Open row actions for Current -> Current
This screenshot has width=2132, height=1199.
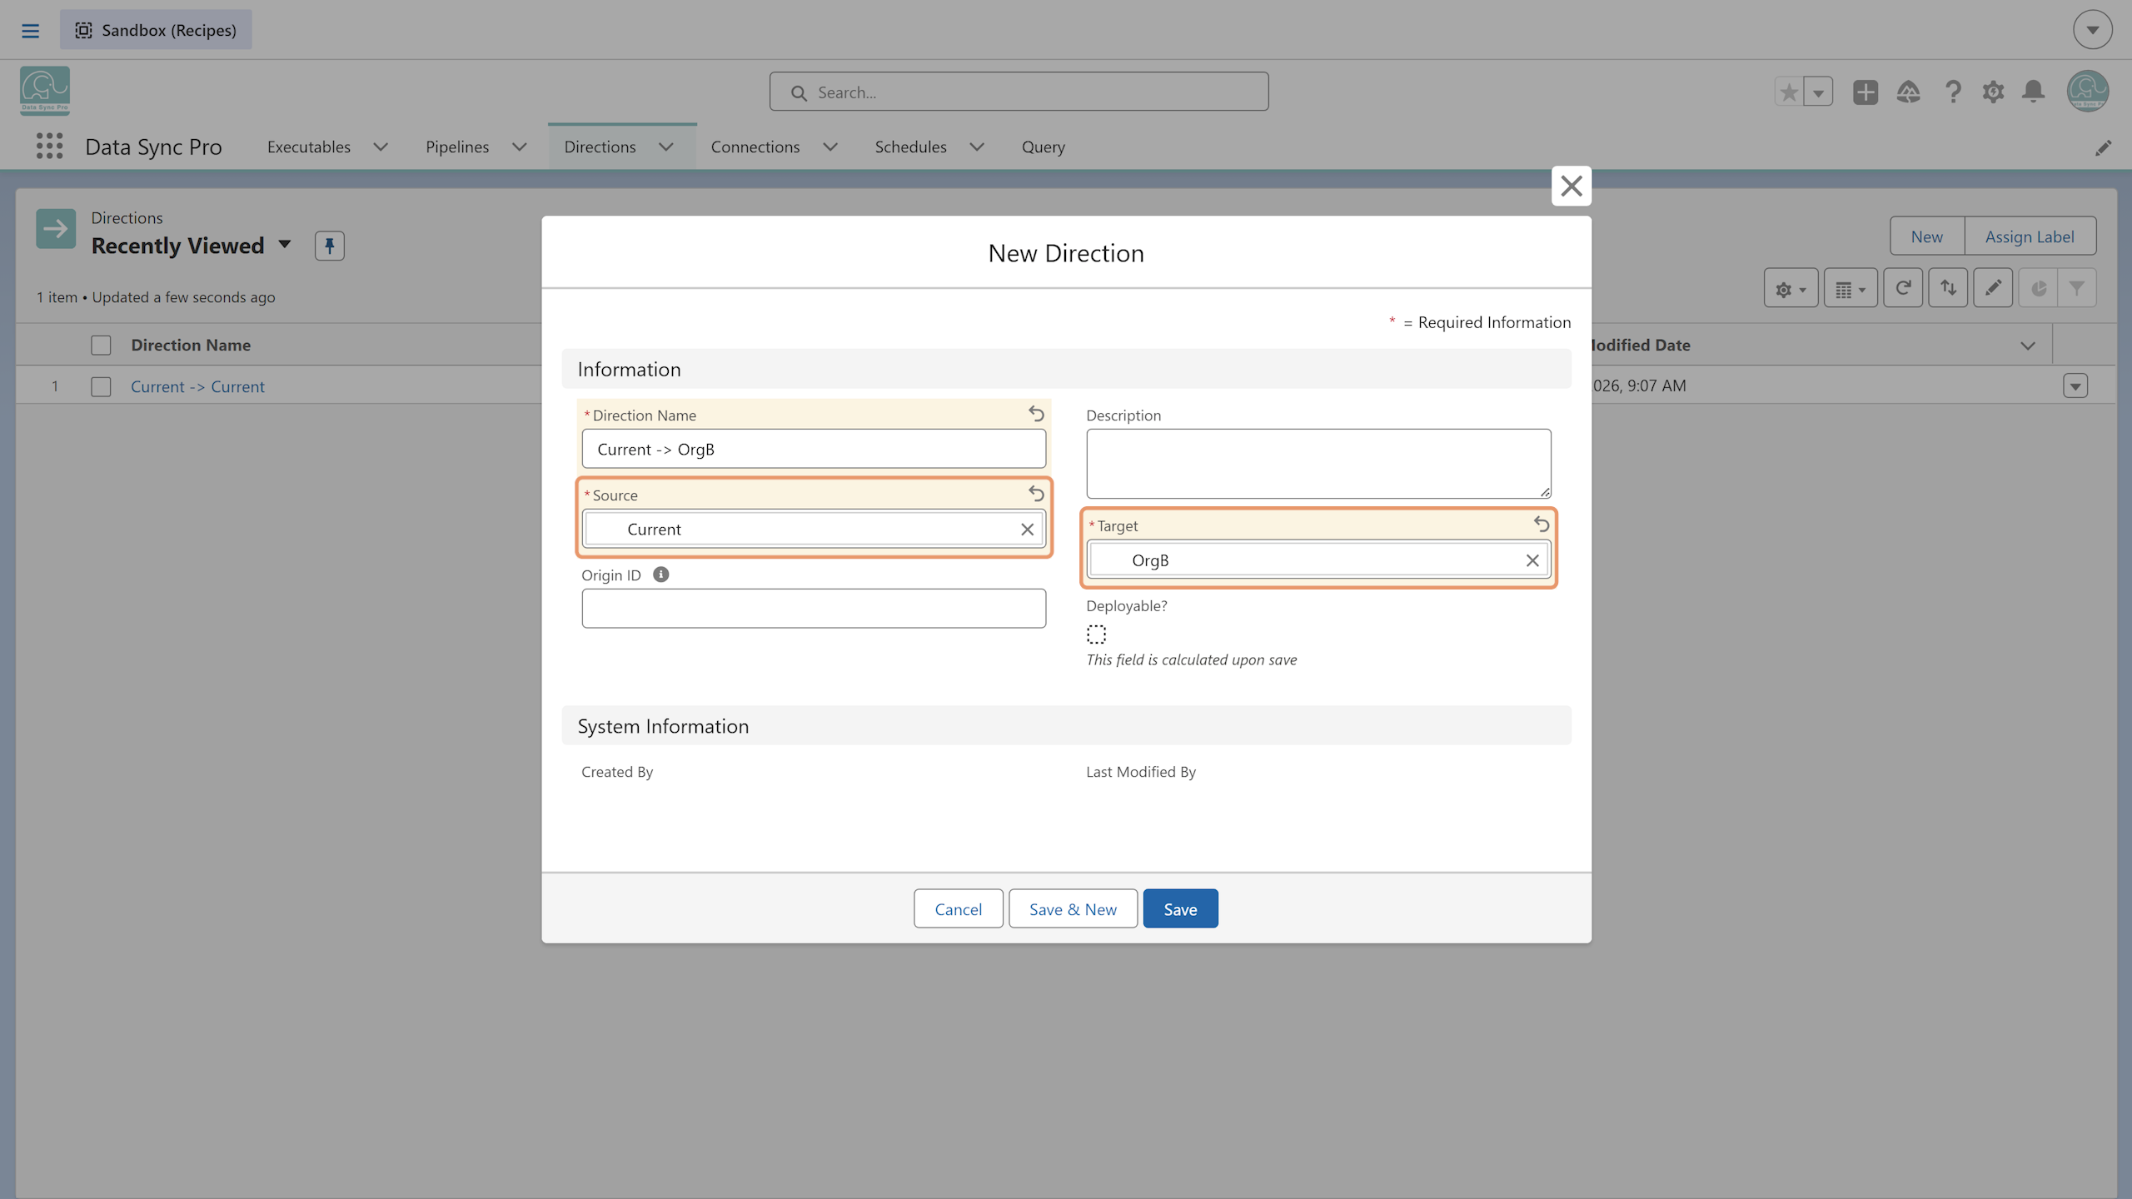tap(2075, 386)
